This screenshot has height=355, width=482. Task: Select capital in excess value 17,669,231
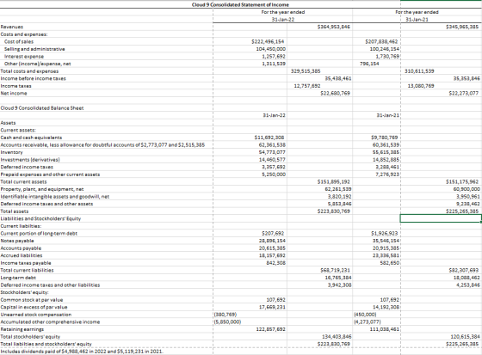(272, 307)
